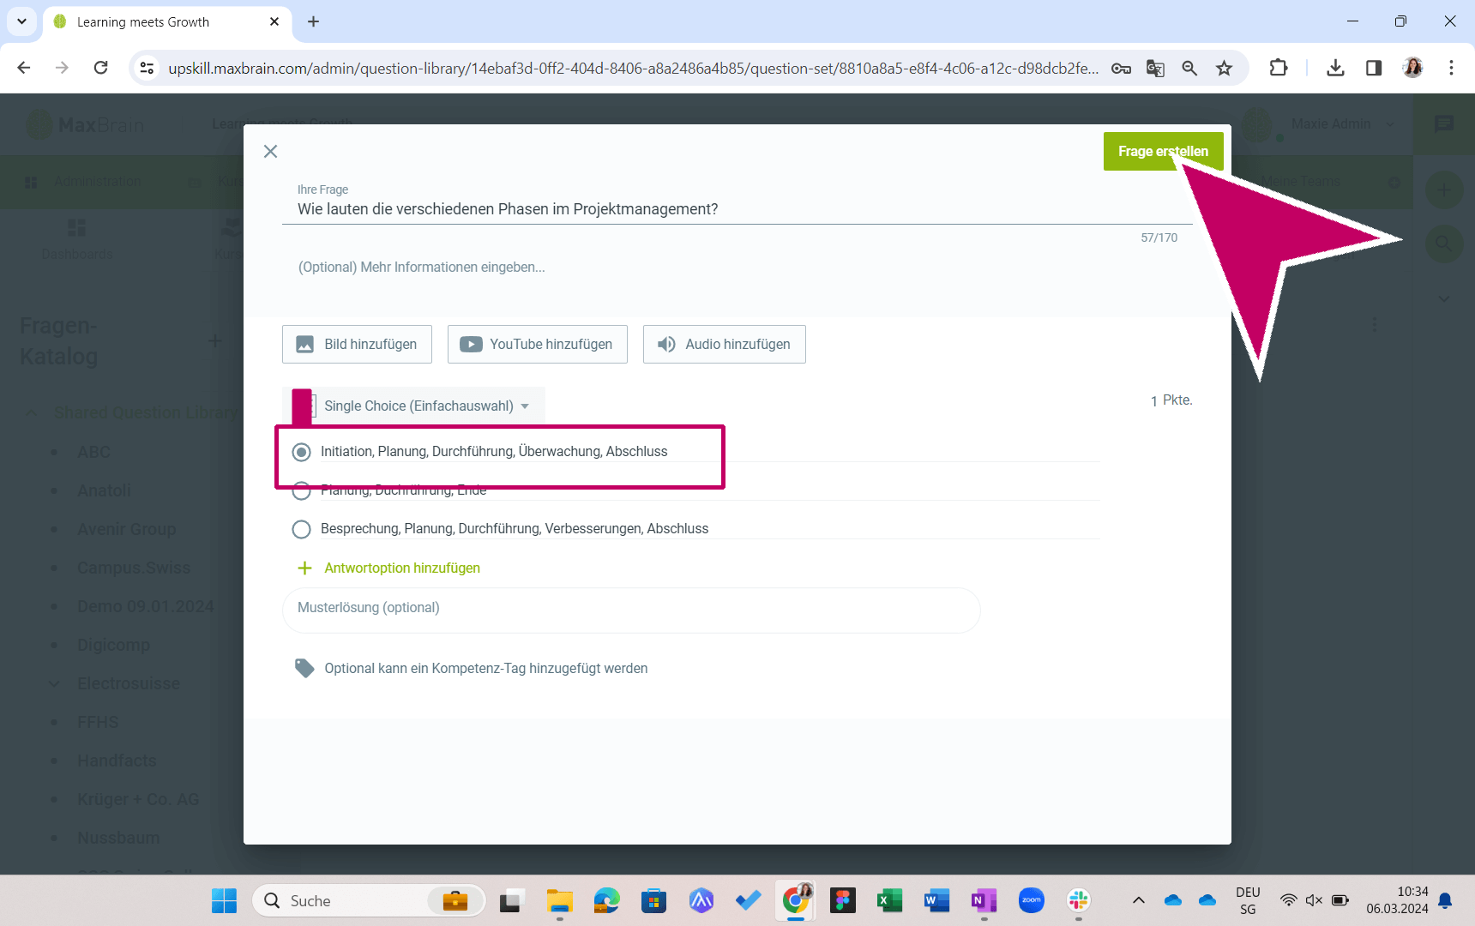Viewport: 1475px width, 926px height.
Task: Click YouTube hinzufügen button
Action: pyautogui.click(x=537, y=344)
